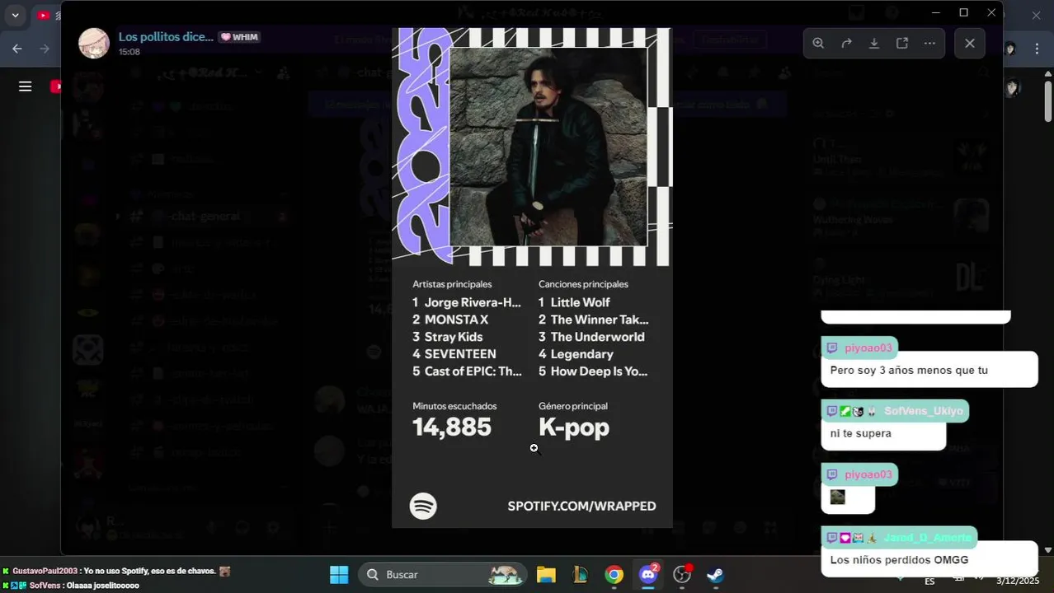The image size is (1054, 593).
Task: Close the Discord image viewer overlay
Action: pos(970,43)
